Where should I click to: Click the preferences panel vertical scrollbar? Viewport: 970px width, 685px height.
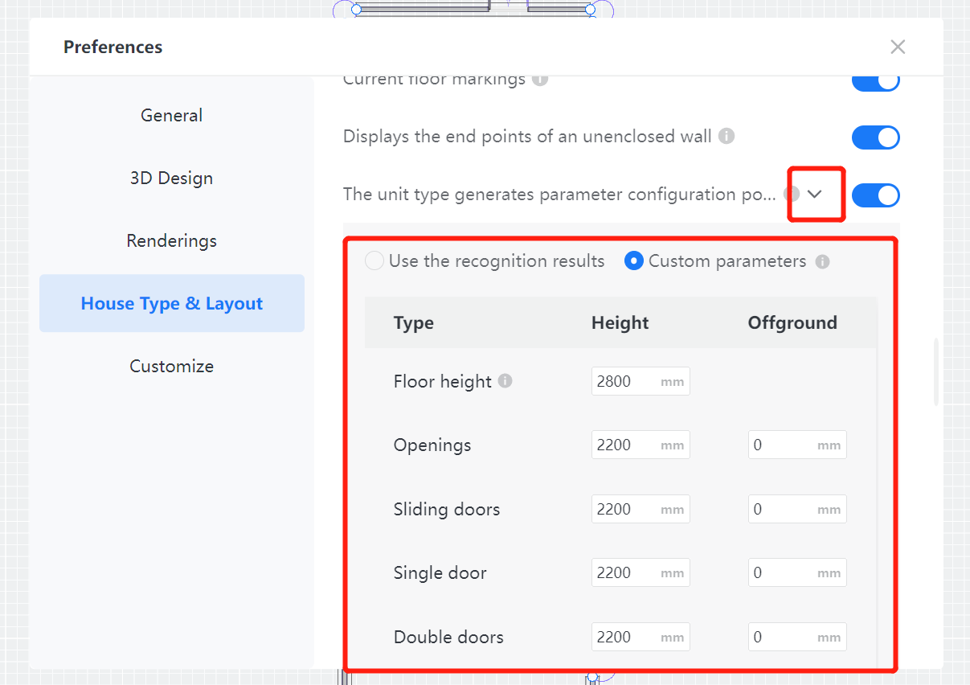pyautogui.click(x=935, y=372)
